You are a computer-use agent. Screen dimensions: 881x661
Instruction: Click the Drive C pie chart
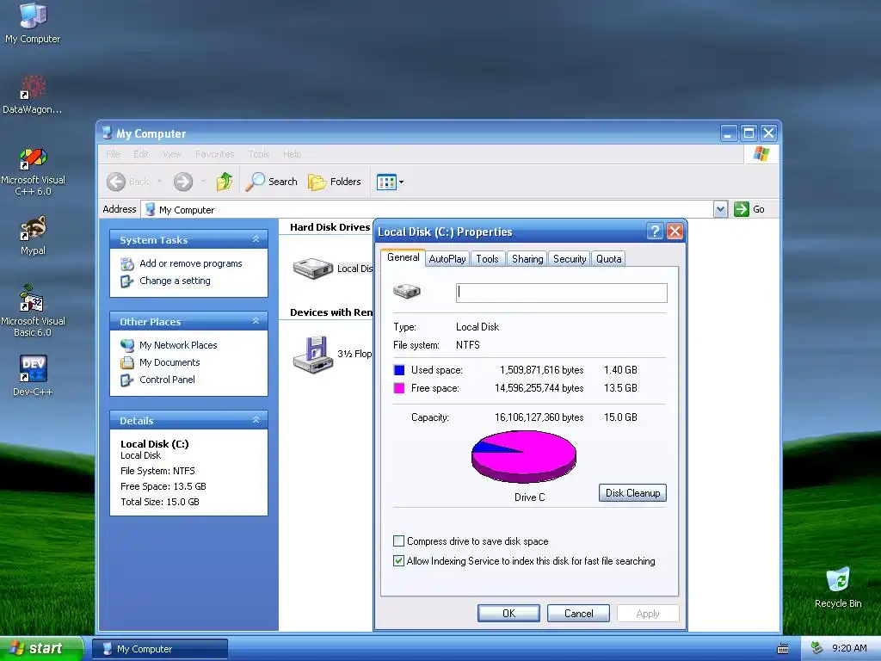(x=524, y=456)
